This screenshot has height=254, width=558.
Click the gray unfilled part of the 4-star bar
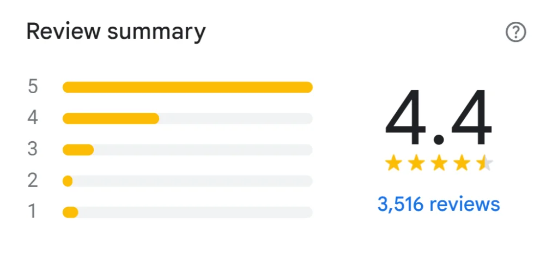click(235, 118)
